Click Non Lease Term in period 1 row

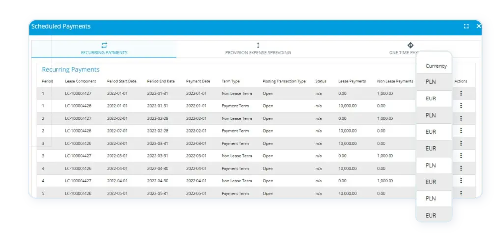pyautogui.click(x=236, y=94)
